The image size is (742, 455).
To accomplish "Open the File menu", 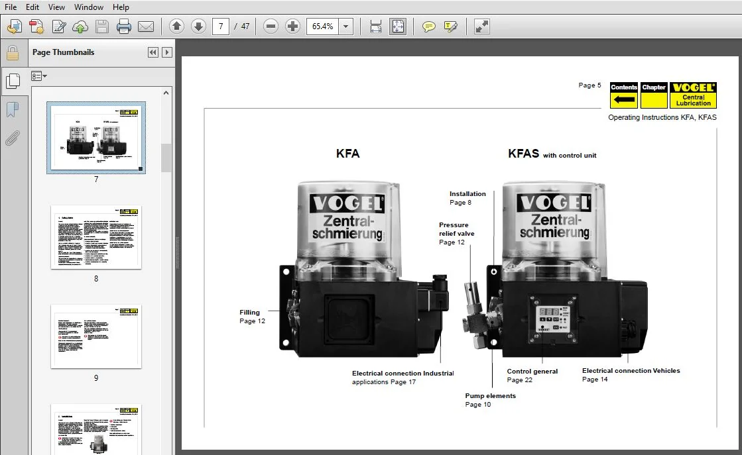I will (x=11, y=7).
